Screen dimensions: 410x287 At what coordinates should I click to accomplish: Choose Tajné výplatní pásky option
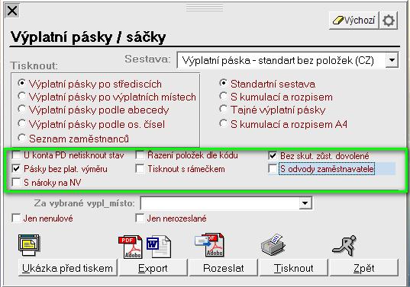pyautogui.click(x=273, y=110)
